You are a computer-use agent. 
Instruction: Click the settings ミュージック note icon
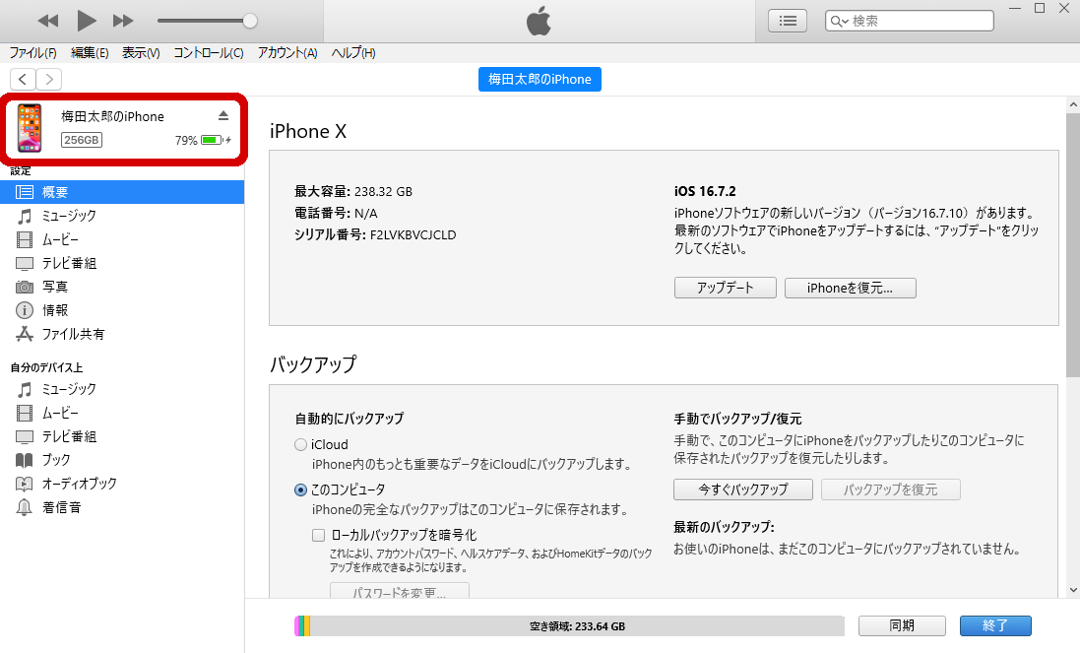(x=24, y=217)
